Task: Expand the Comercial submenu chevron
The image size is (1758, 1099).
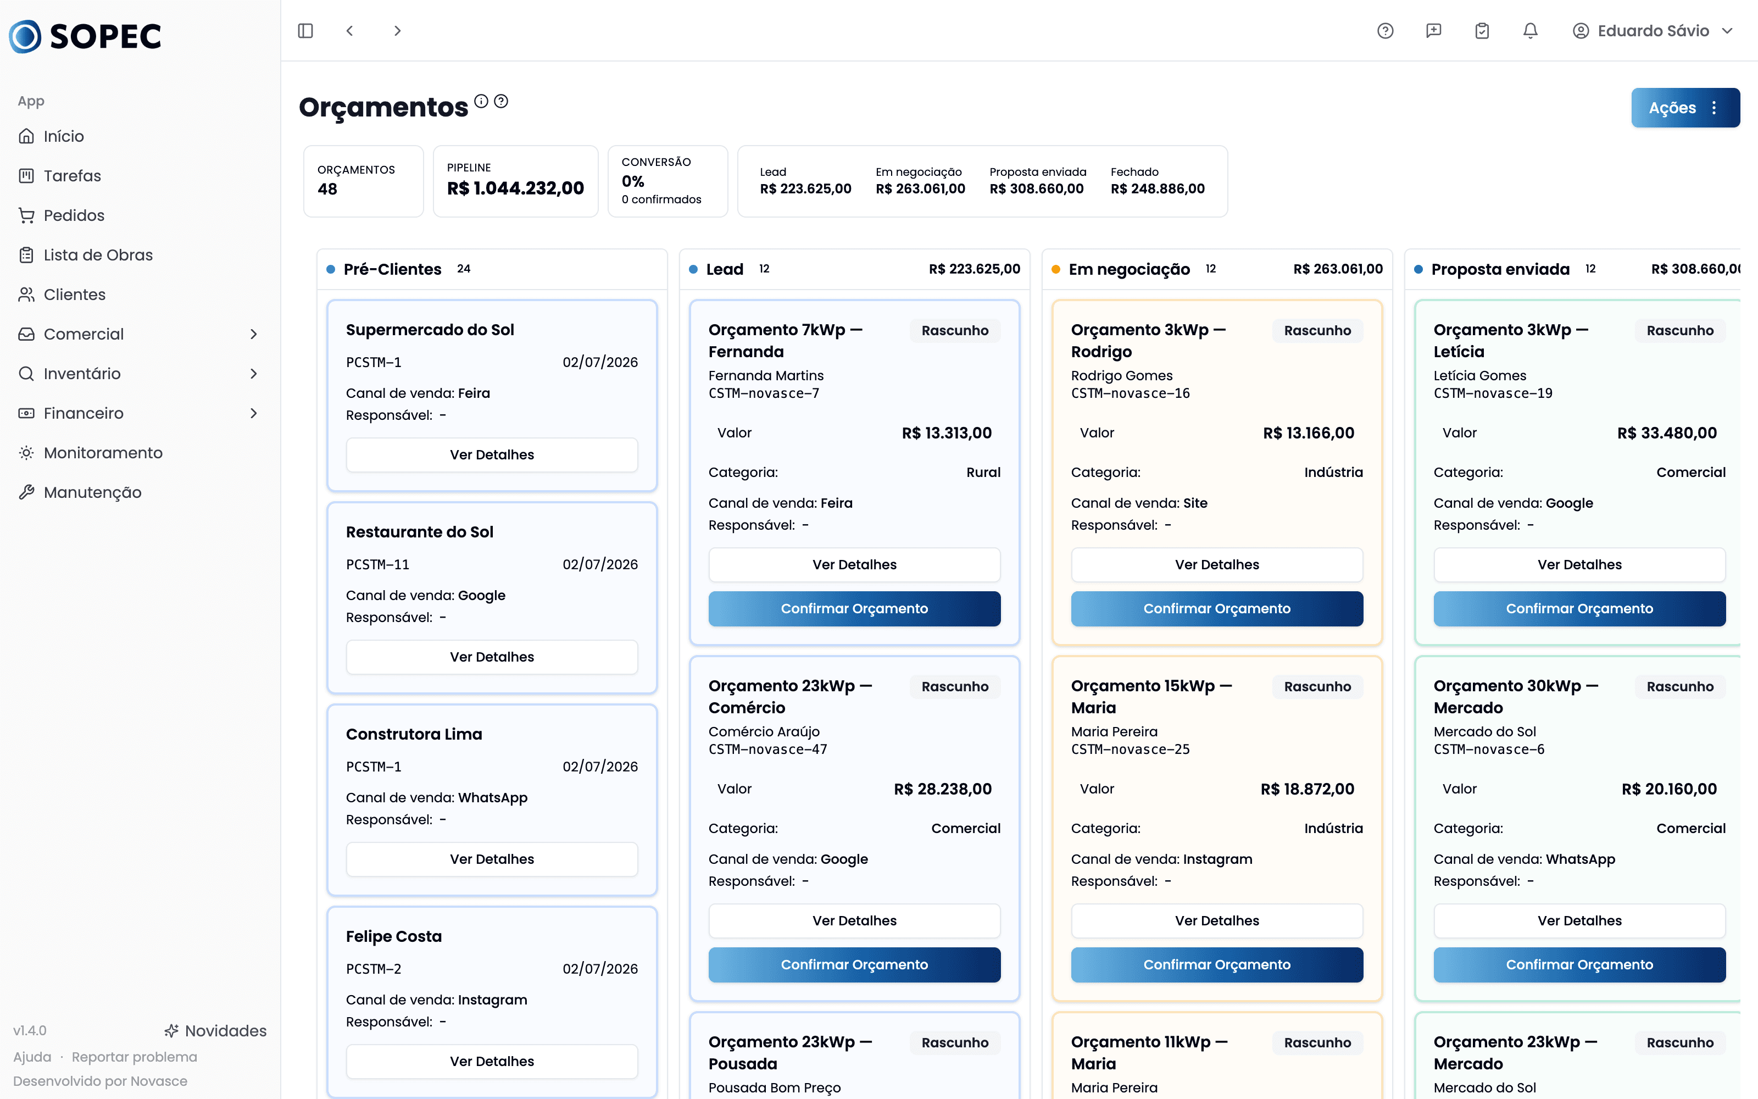Action: (253, 334)
